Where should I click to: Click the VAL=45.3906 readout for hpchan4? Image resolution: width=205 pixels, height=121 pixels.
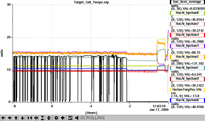(194, 42)
